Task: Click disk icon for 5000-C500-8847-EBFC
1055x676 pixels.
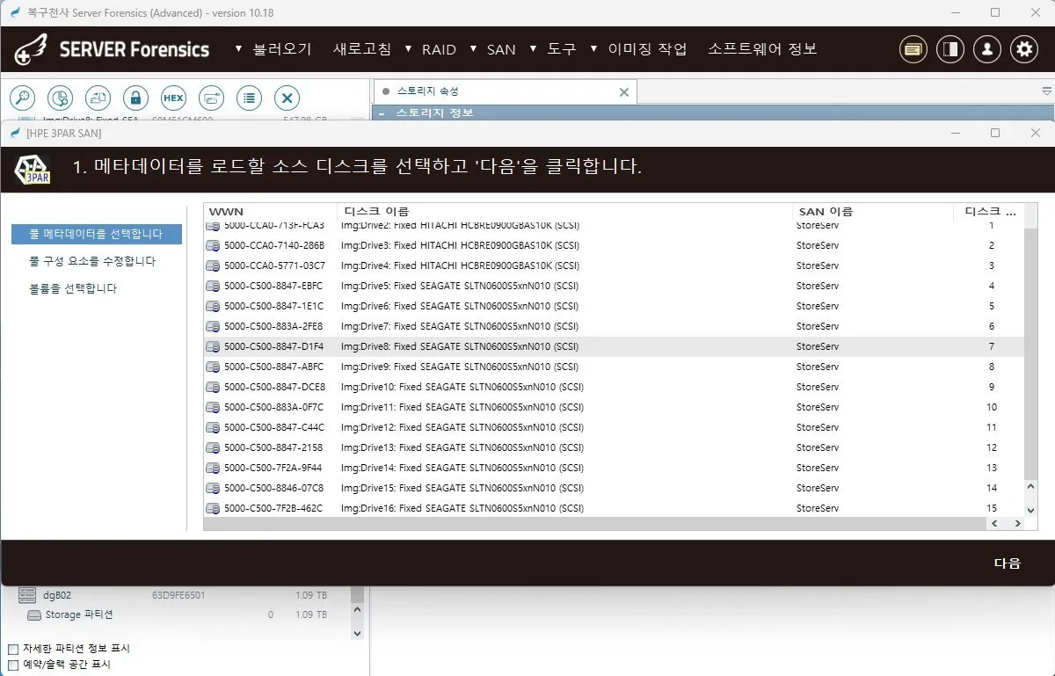Action: coord(213,286)
